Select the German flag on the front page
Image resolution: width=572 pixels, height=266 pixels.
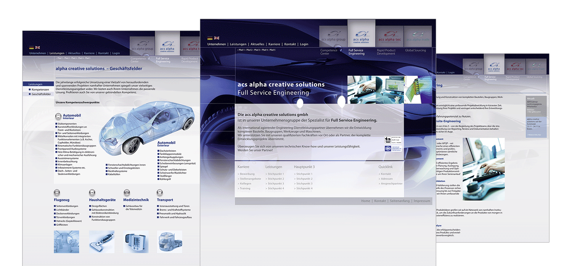[210, 38]
